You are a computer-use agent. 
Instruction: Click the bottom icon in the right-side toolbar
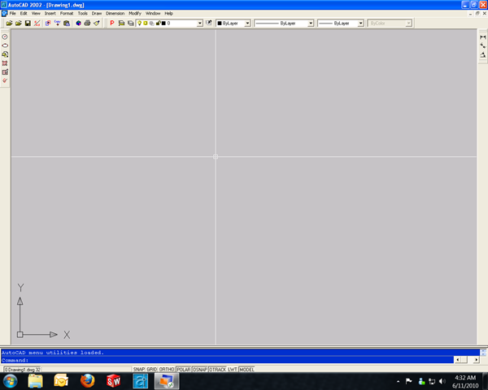pyautogui.click(x=482, y=54)
